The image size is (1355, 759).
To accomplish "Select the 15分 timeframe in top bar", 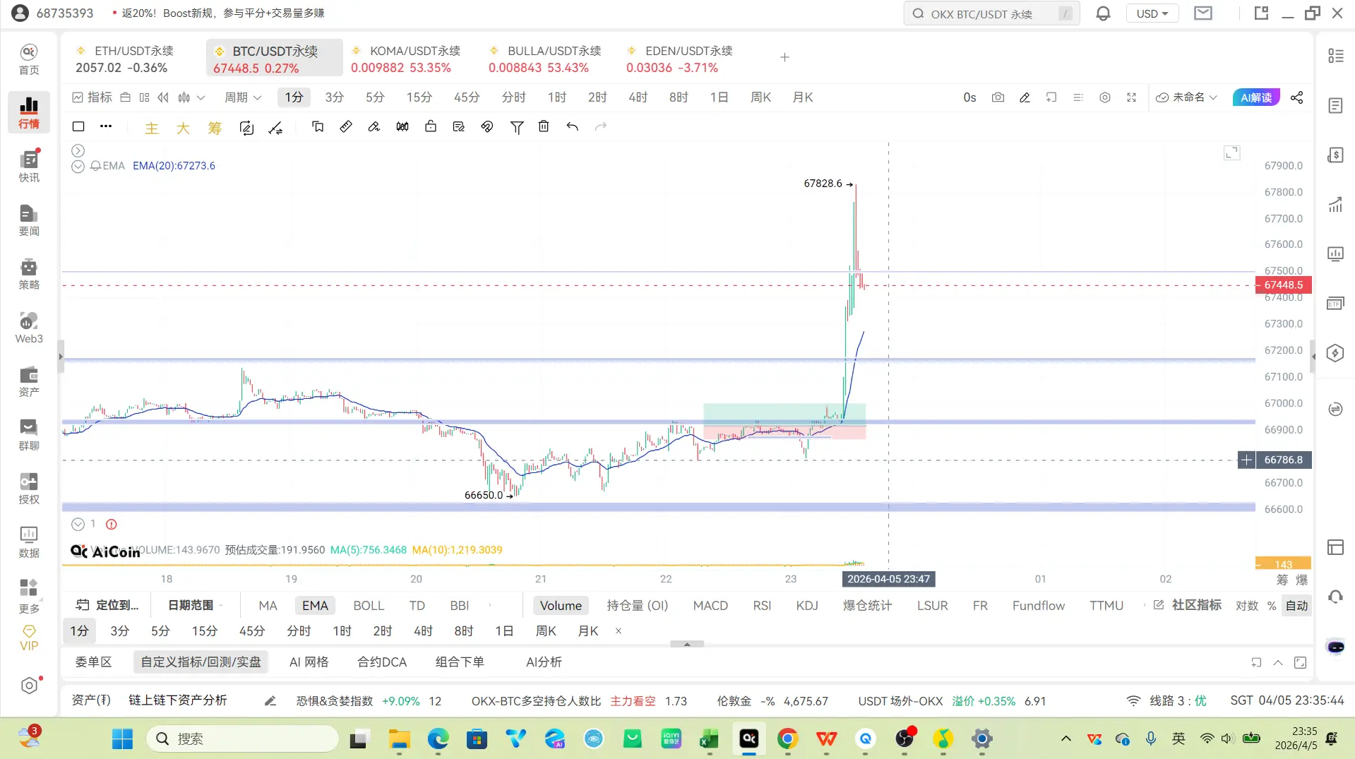I will pyautogui.click(x=419, y=97).
